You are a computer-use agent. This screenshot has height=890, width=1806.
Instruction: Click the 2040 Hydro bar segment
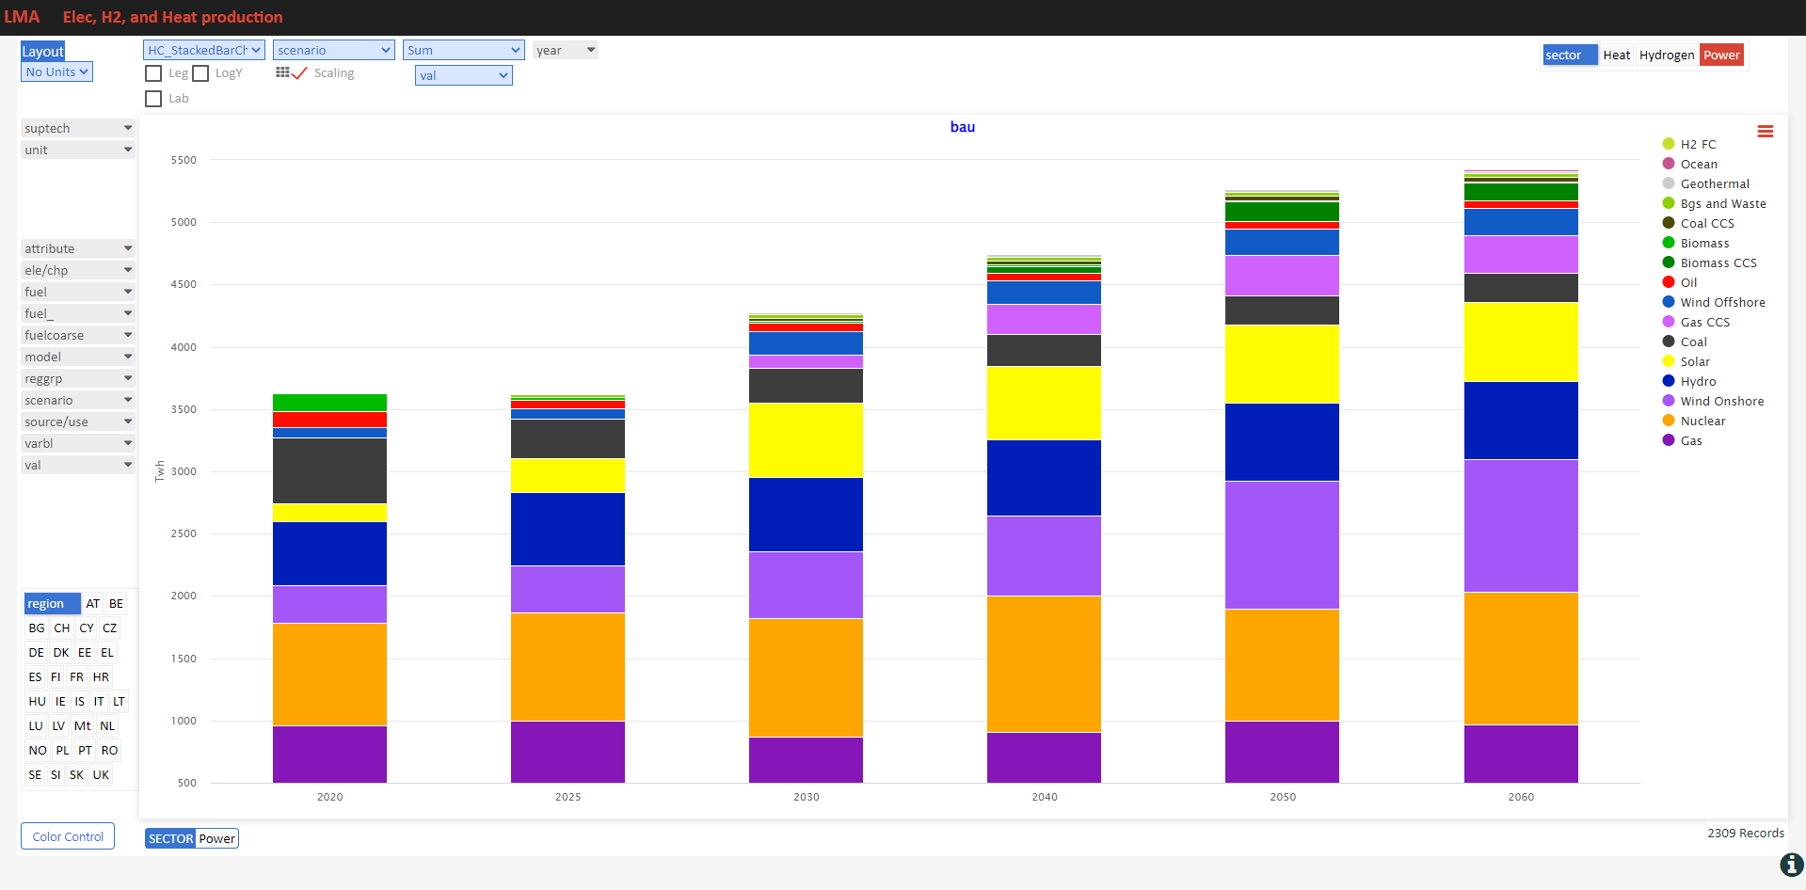tap(1044, 478)
